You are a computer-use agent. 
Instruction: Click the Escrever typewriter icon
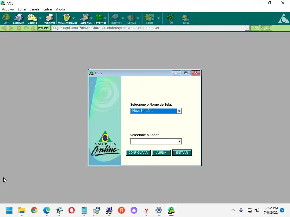point(18,19)
